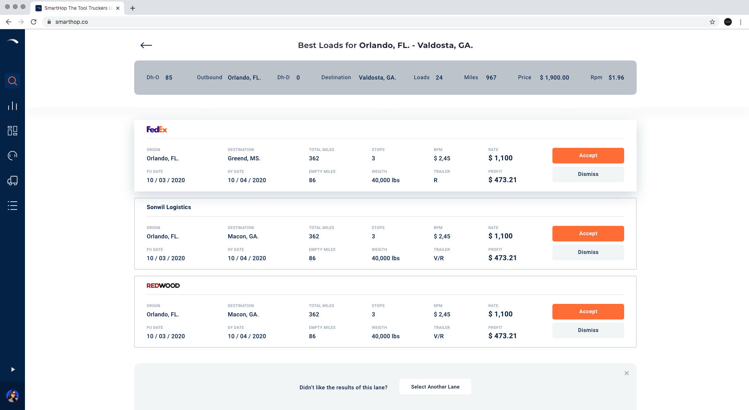
Task: Open the list icon in sidebar
Action: [12, 206]
